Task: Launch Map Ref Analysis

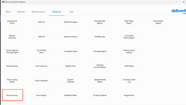Action: point(71,22)
